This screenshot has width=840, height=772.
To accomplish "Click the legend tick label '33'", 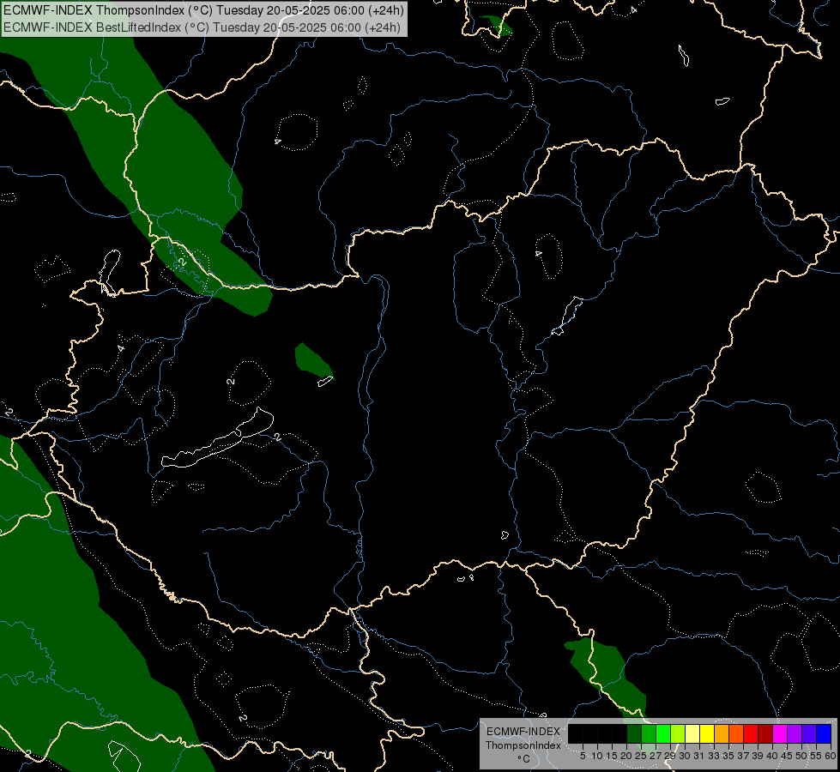I will click(x=714, y=756).
